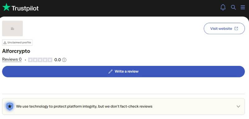This screenshot has height=119, width=249.
Task: Click the shield star icon in integrity notice
Action: [10, 106]
